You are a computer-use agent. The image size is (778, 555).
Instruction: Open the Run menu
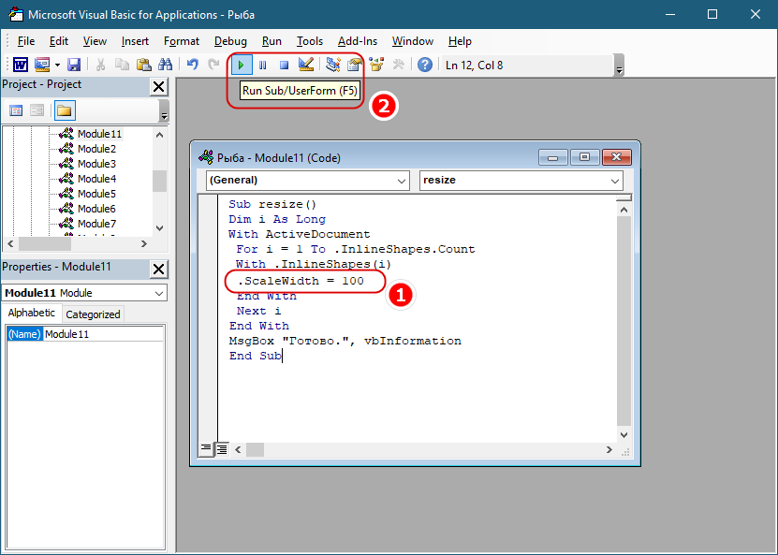click(x=272, y=41)
